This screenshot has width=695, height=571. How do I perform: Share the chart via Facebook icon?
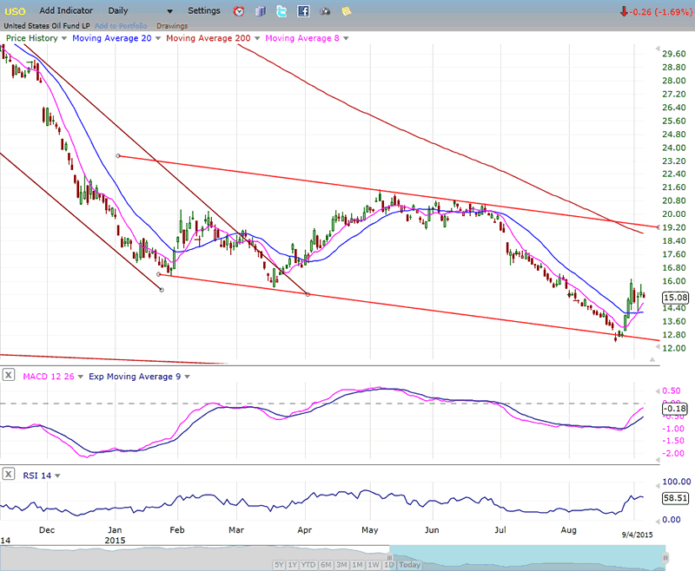coord(303,11)
